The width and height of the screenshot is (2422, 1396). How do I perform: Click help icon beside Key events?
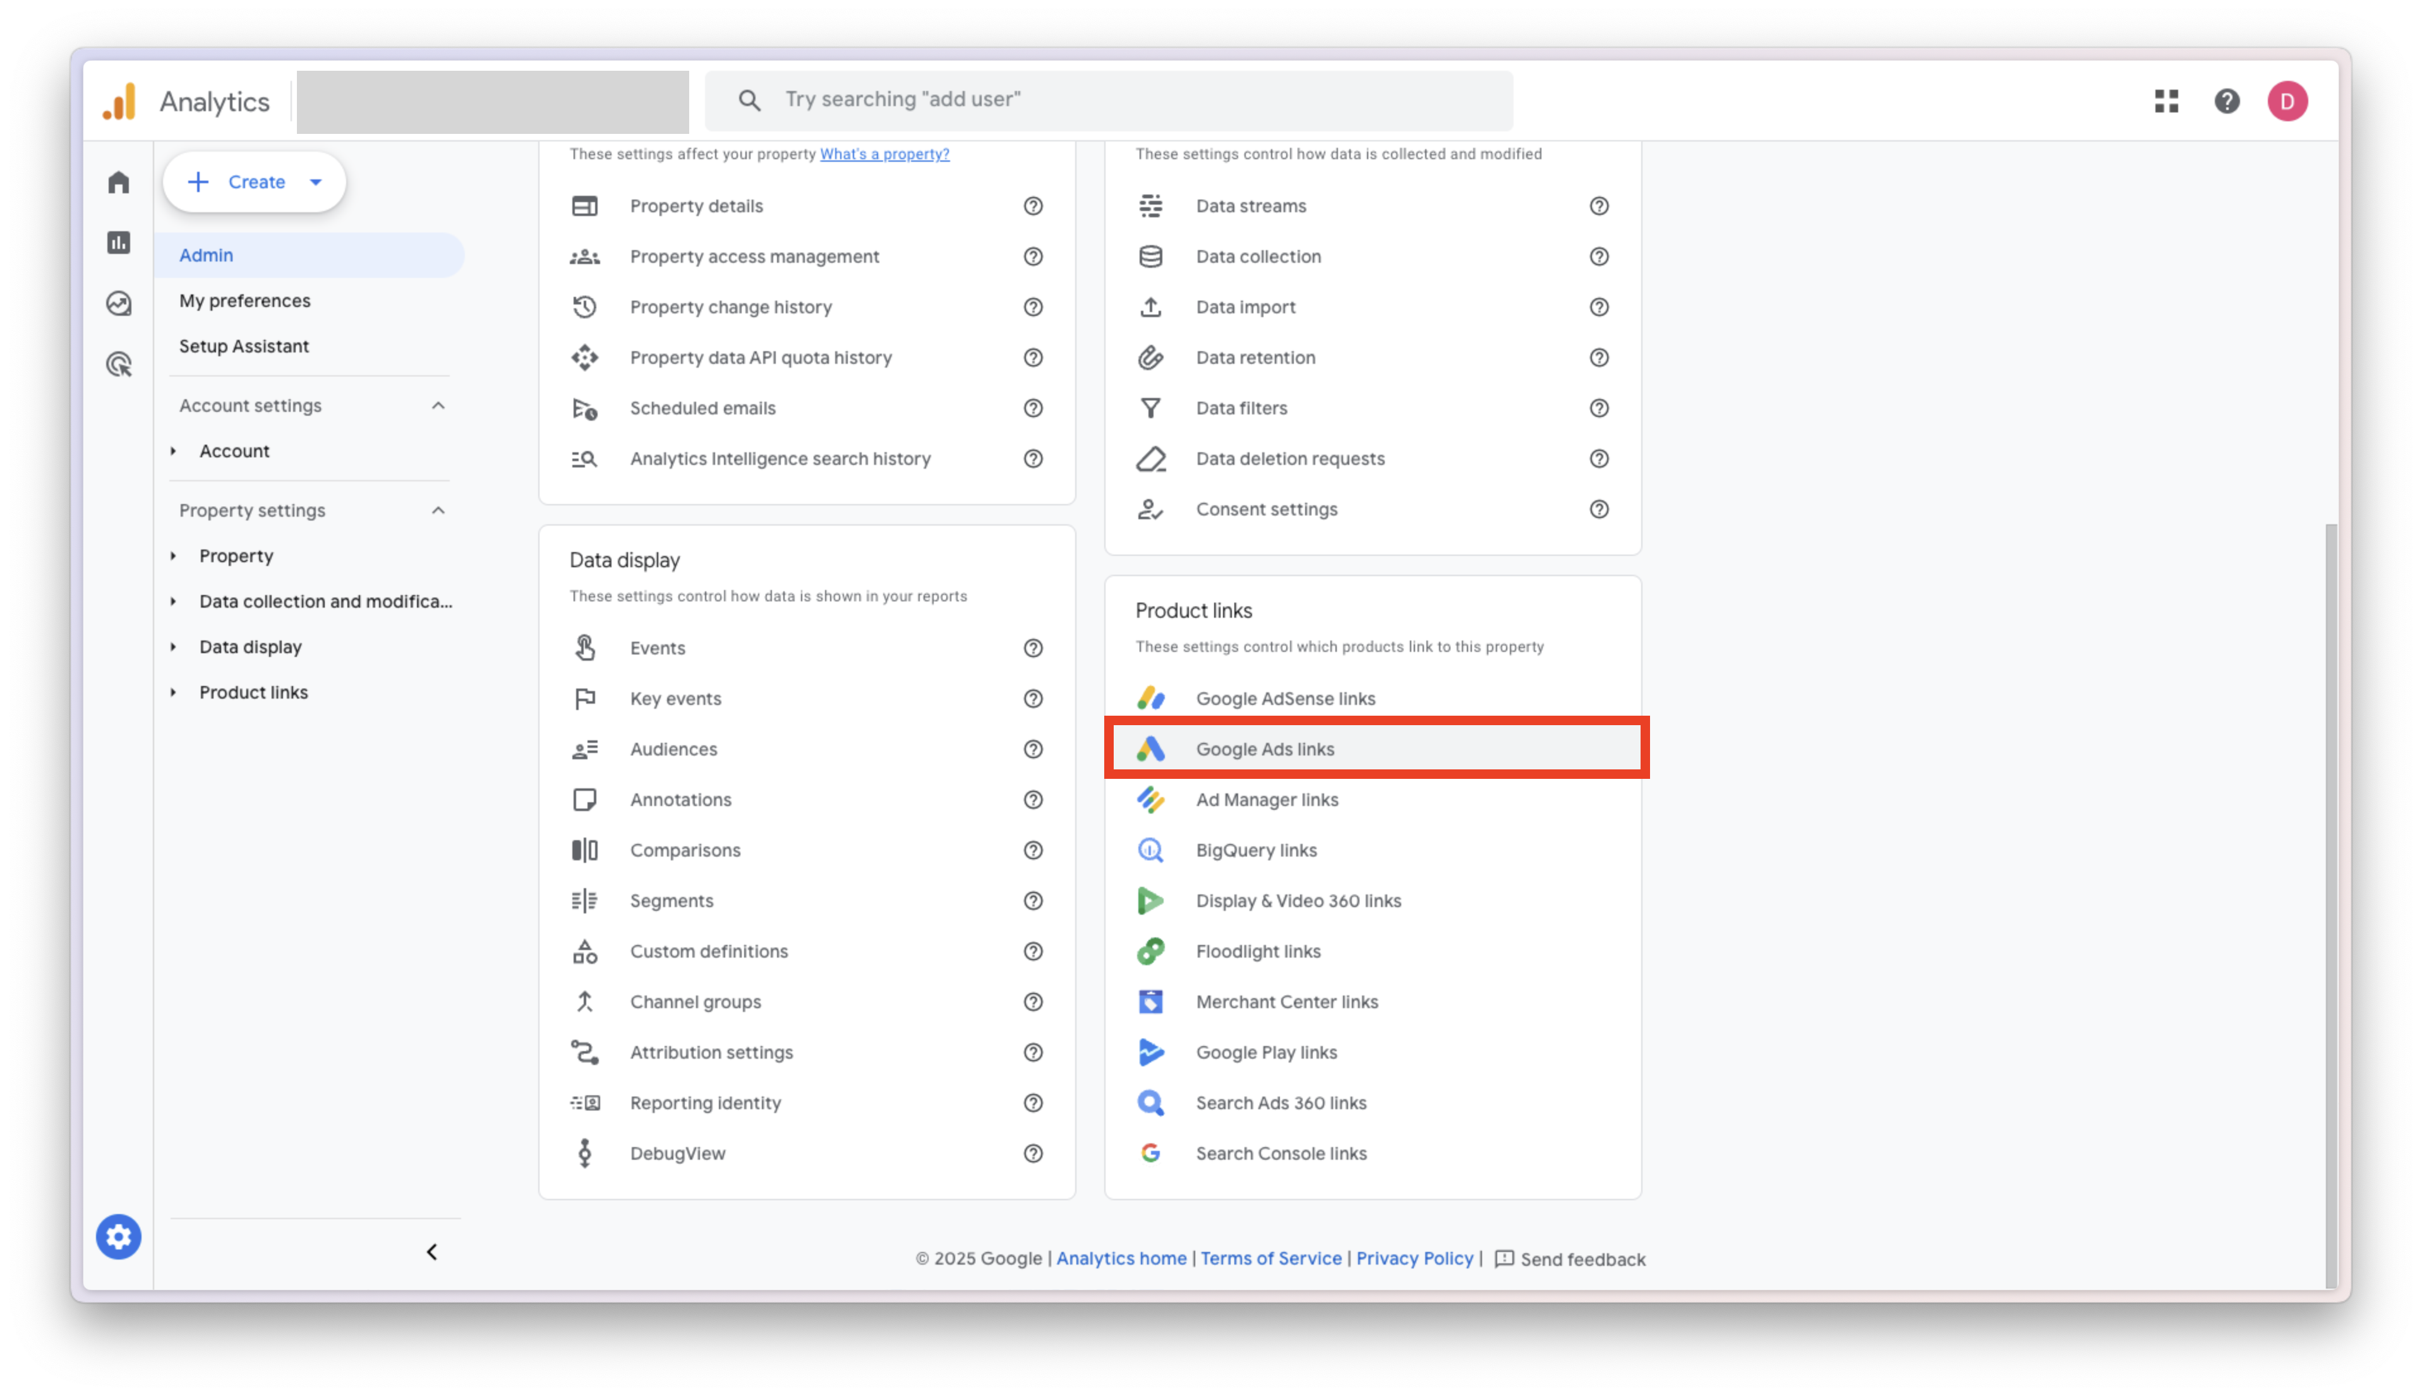pyautogui.click(x=1033, y=699)
